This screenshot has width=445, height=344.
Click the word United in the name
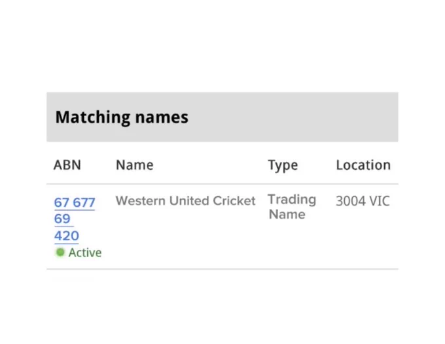tap(189, 200)
